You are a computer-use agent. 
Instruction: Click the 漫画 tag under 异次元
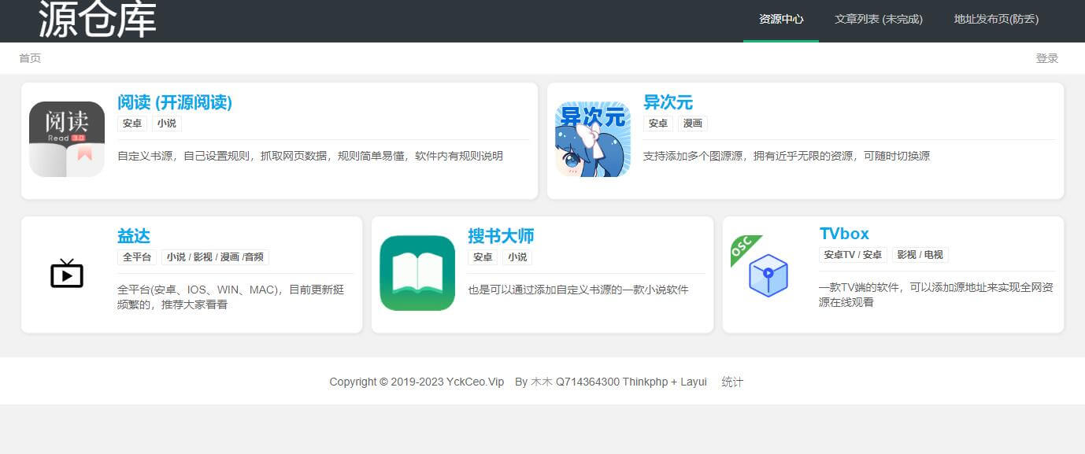pyautogui.click(x=692, y=124)
